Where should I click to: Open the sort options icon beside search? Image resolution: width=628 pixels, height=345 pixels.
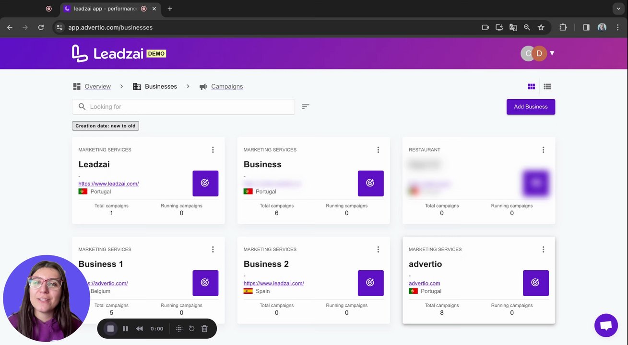coord(306,107)
